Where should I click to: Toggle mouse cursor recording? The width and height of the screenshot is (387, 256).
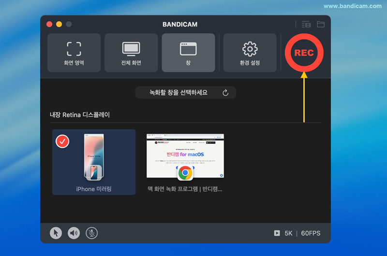coord(56,233)
